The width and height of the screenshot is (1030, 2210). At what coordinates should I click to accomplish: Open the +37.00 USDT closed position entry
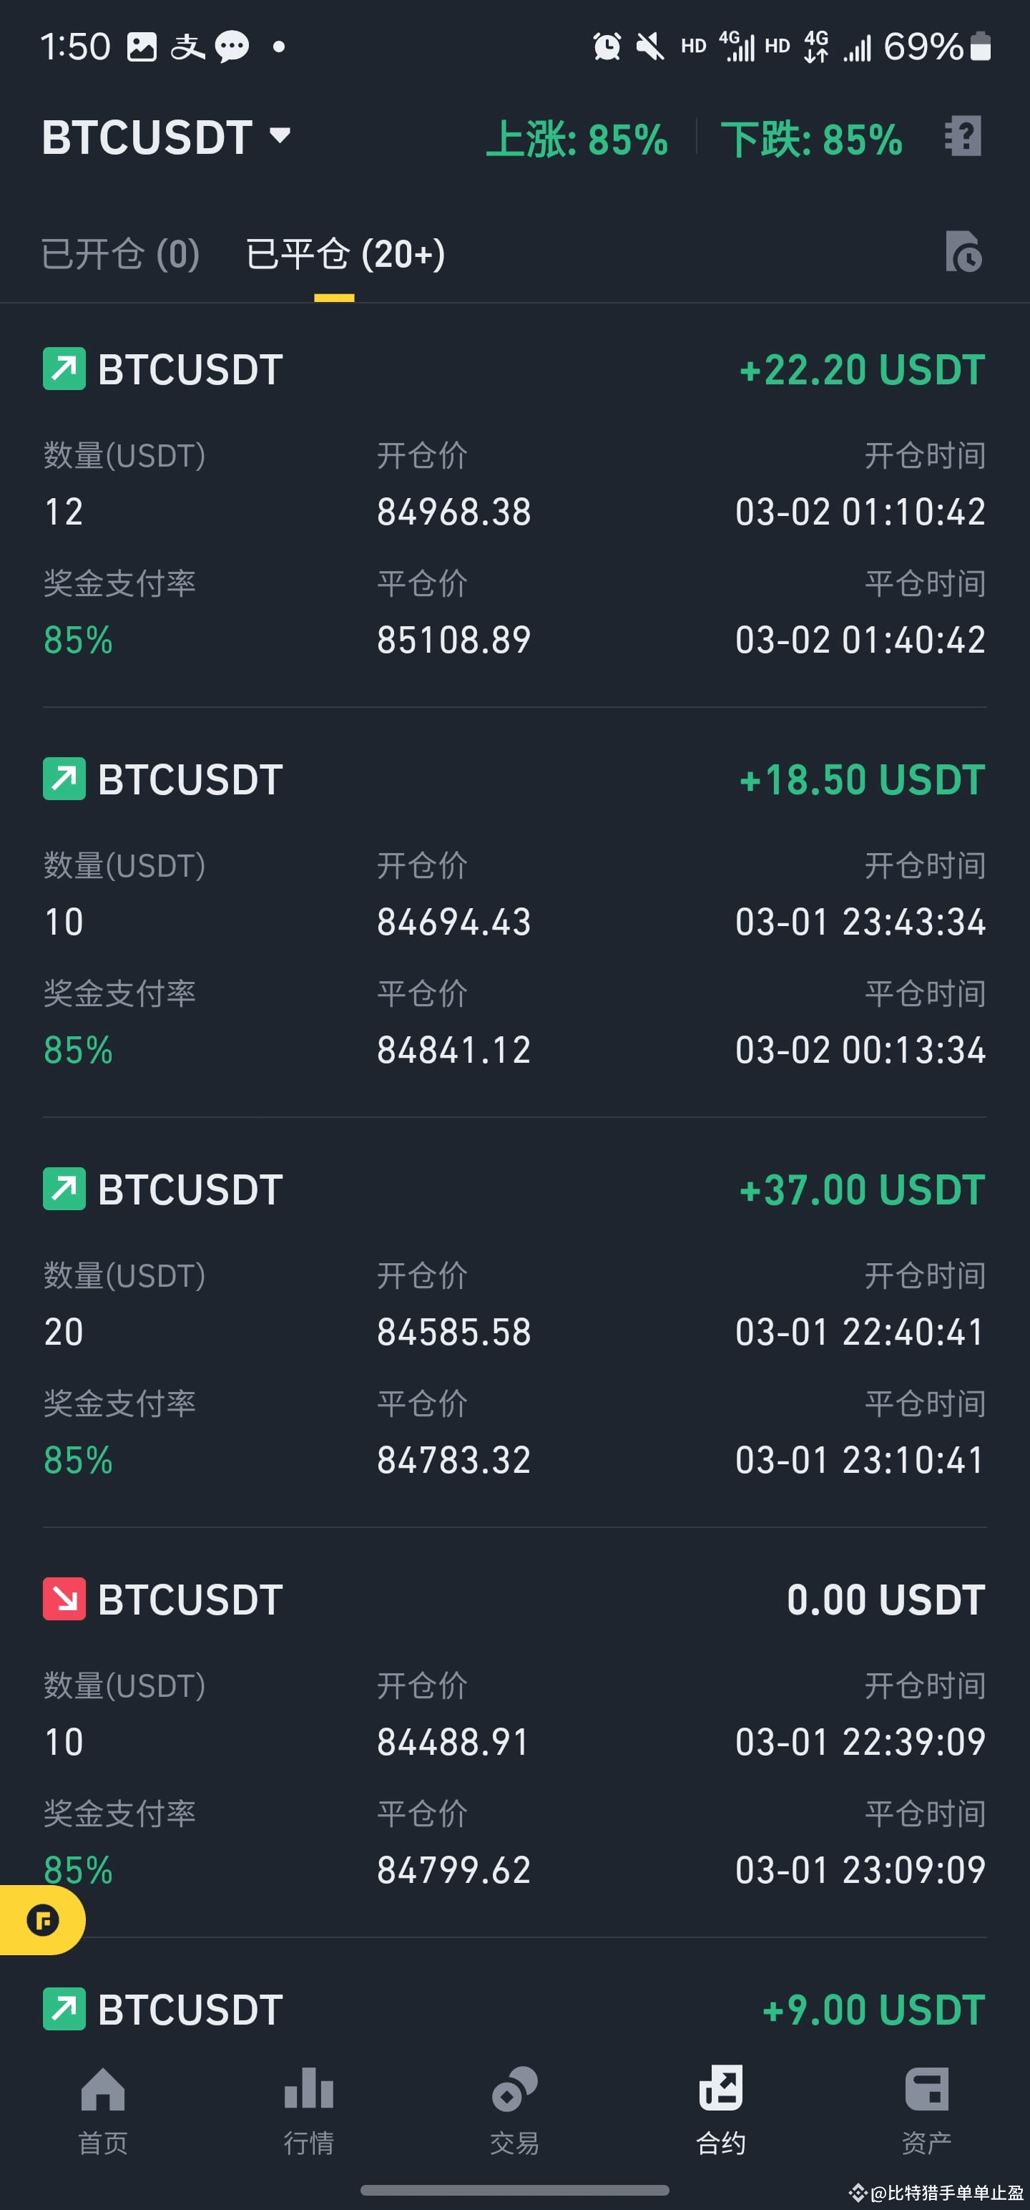pos(514,1322)
